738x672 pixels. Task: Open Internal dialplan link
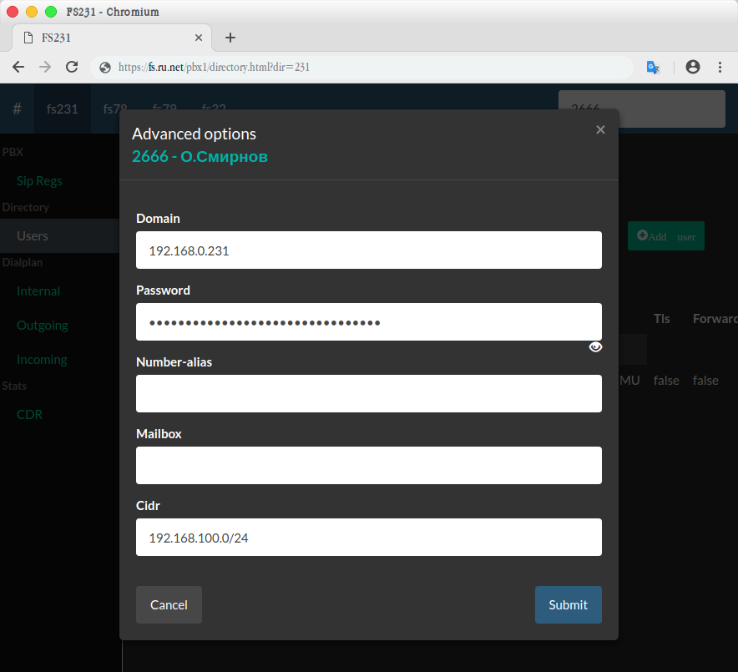click(x=38, y=291)
